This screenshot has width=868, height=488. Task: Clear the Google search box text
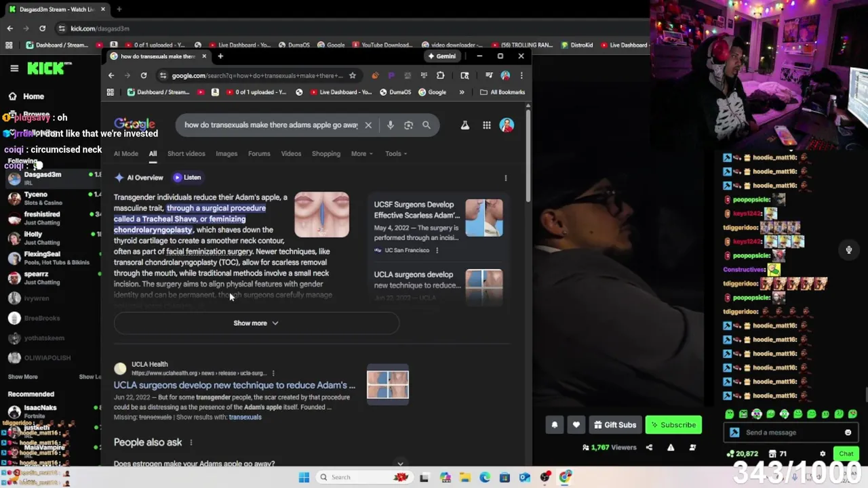pyautogui.click(x=368, y=125)
